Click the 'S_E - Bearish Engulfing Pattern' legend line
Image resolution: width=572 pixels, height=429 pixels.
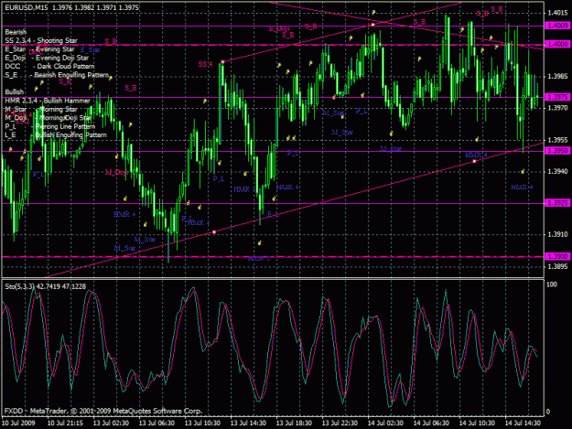click(57, 75)
